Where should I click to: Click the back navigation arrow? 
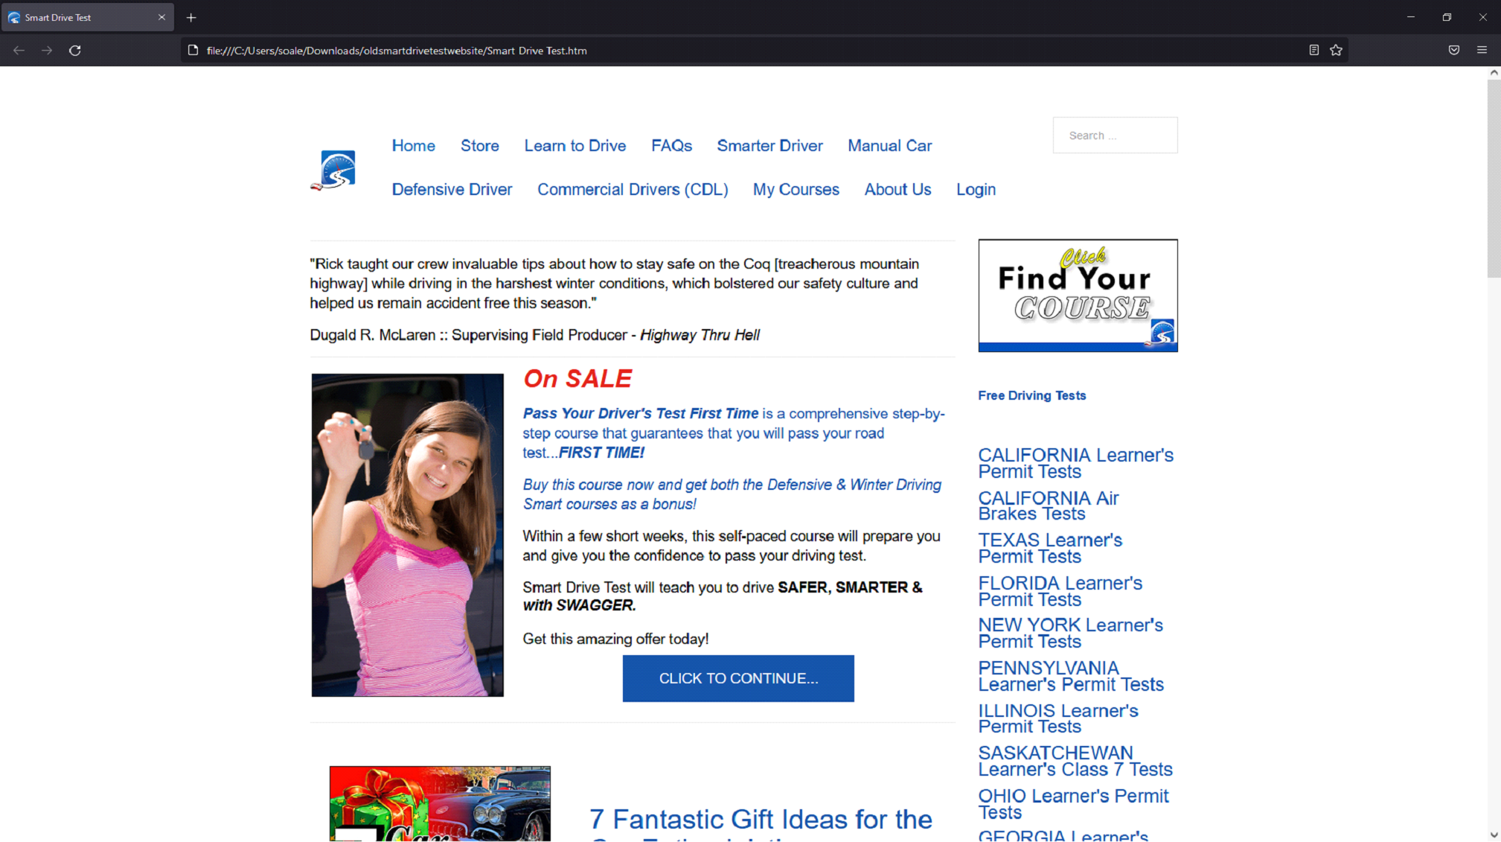(19, 51)
